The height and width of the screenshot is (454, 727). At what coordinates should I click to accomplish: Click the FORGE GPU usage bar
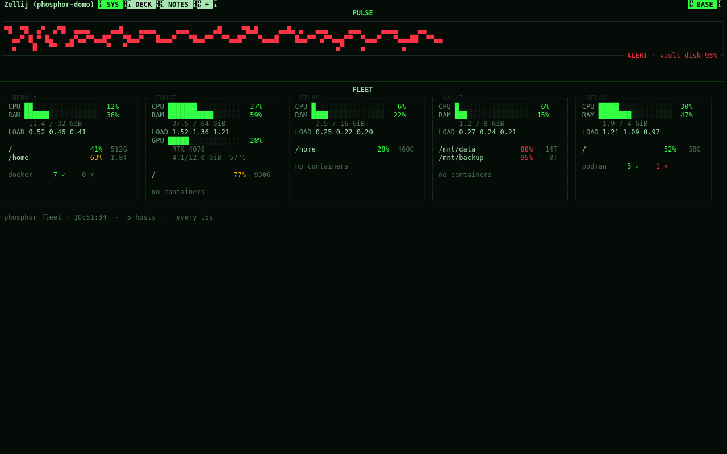(x=204, y=141)
